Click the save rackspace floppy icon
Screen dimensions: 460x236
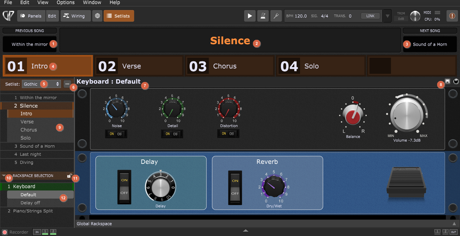point(448,81)
